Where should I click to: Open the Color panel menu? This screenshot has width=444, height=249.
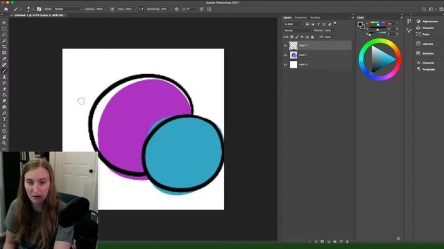[x=402, y=17]
